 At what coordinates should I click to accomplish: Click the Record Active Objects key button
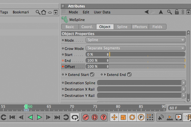[86, 117]
